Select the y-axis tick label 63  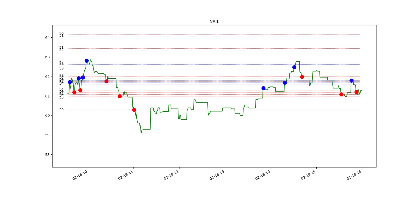[x=47, y=57]
